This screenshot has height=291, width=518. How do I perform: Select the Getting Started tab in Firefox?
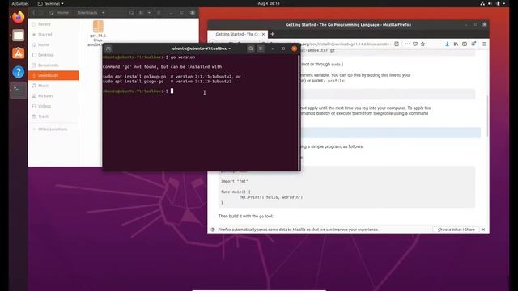point(237,34)
